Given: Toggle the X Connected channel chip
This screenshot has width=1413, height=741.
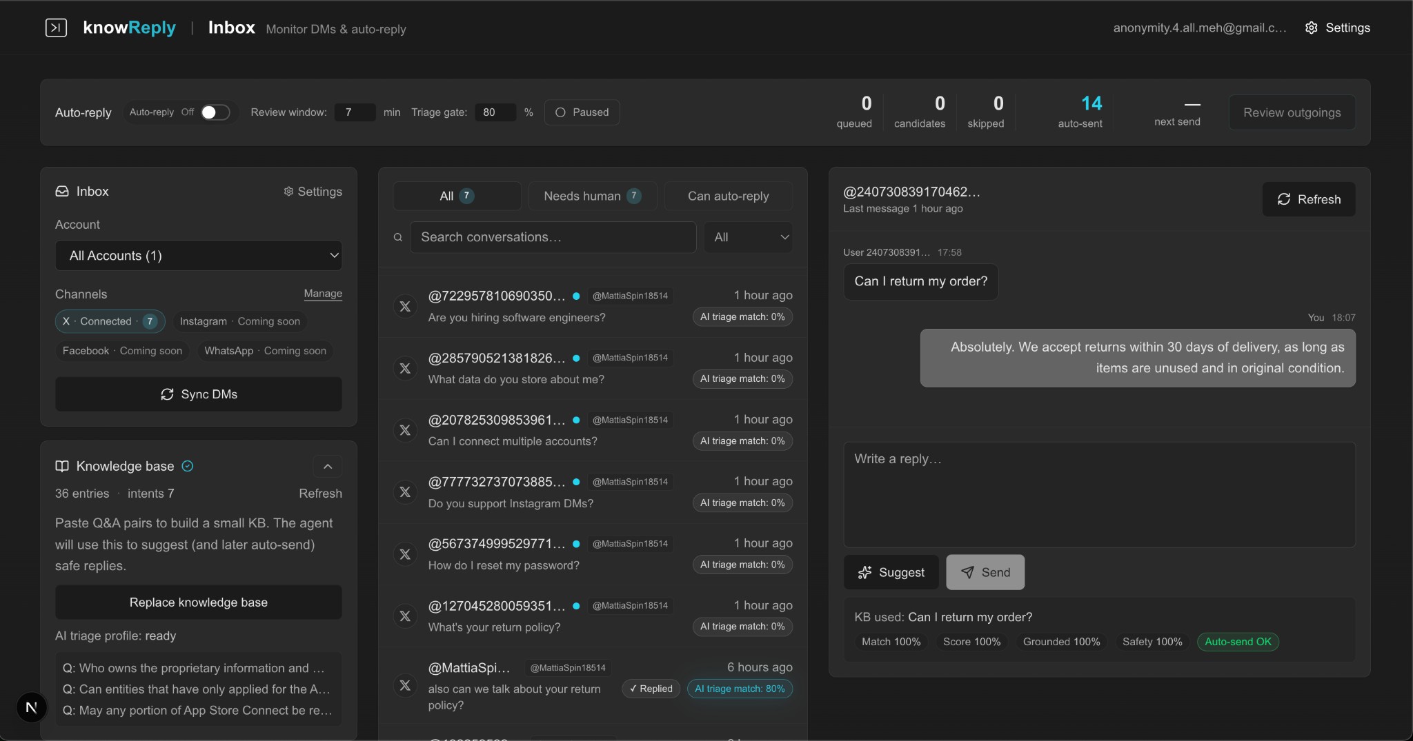Looking at the screenshot, I should tap(110, 321).
